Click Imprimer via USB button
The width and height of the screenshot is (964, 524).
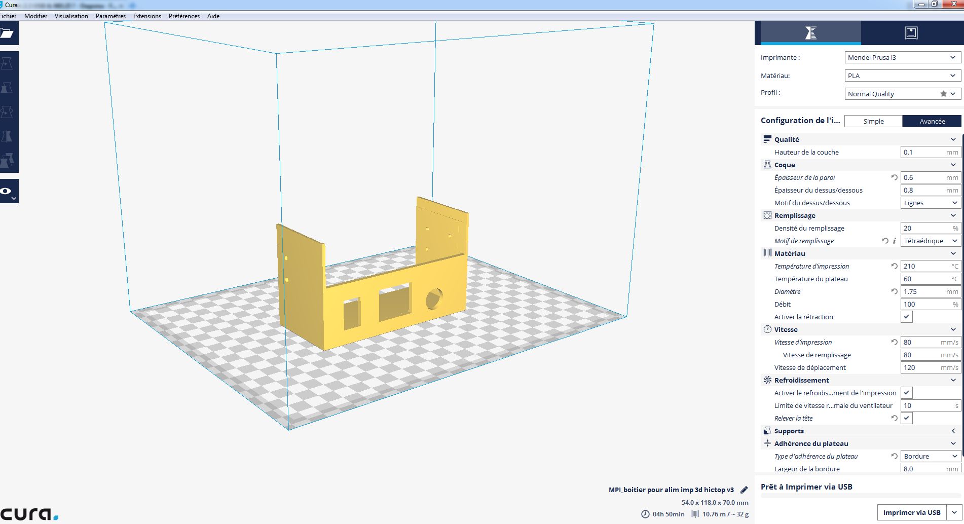pyautogui.click(x=912, y=512)
